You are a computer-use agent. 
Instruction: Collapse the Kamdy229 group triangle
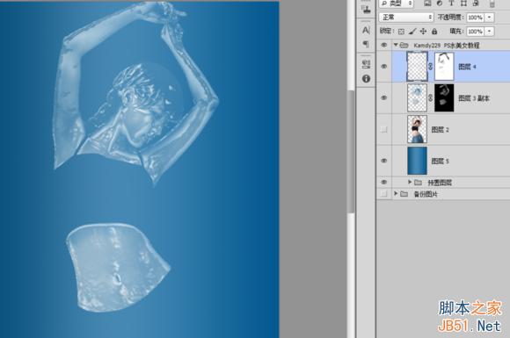[396, 45]
